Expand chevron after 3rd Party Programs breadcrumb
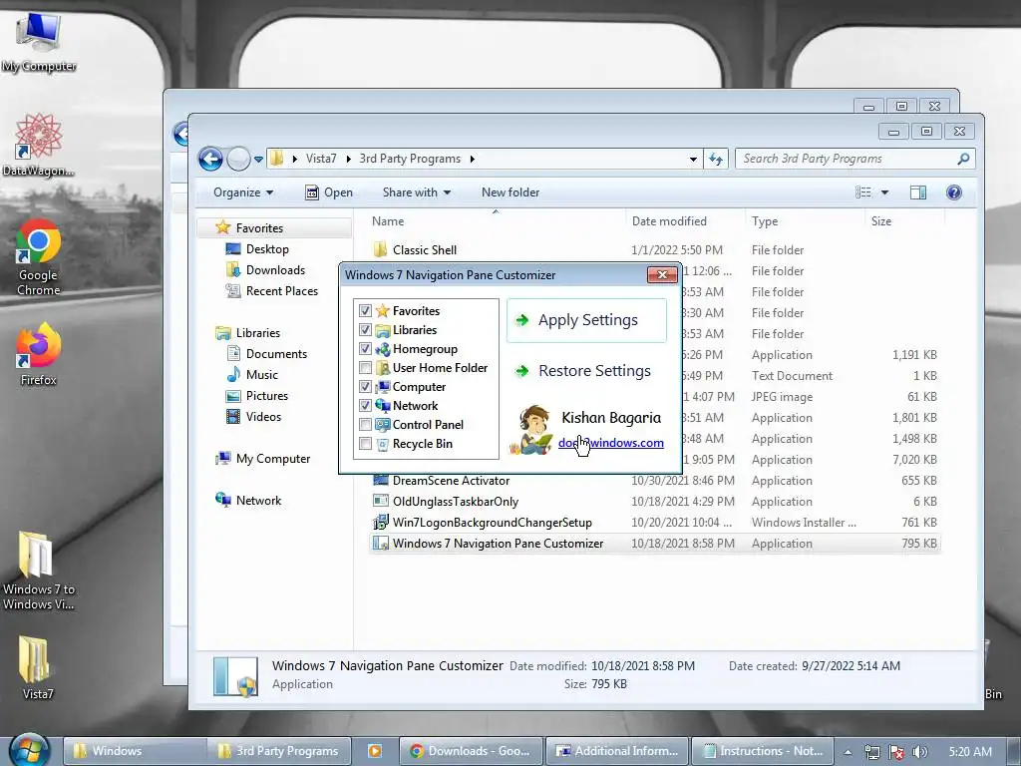 click(x=472, y=159)
